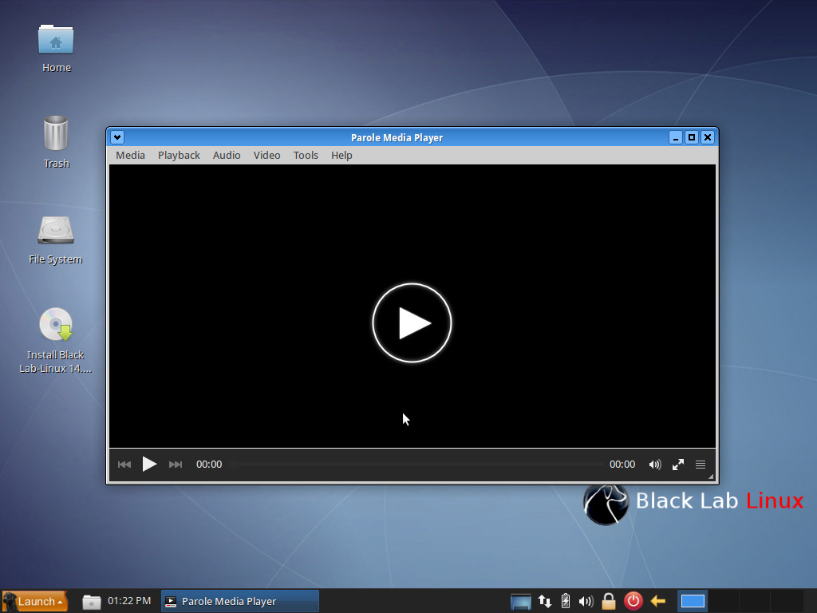
Task: Close the Parole Media Player window
Action: click(x=707, y=137)
